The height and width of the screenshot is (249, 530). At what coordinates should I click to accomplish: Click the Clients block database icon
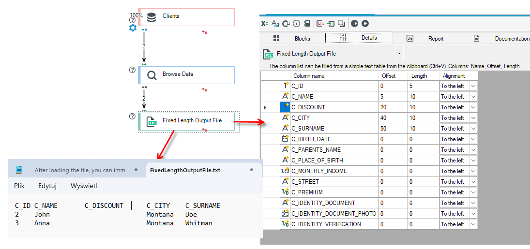coord(151,17)
